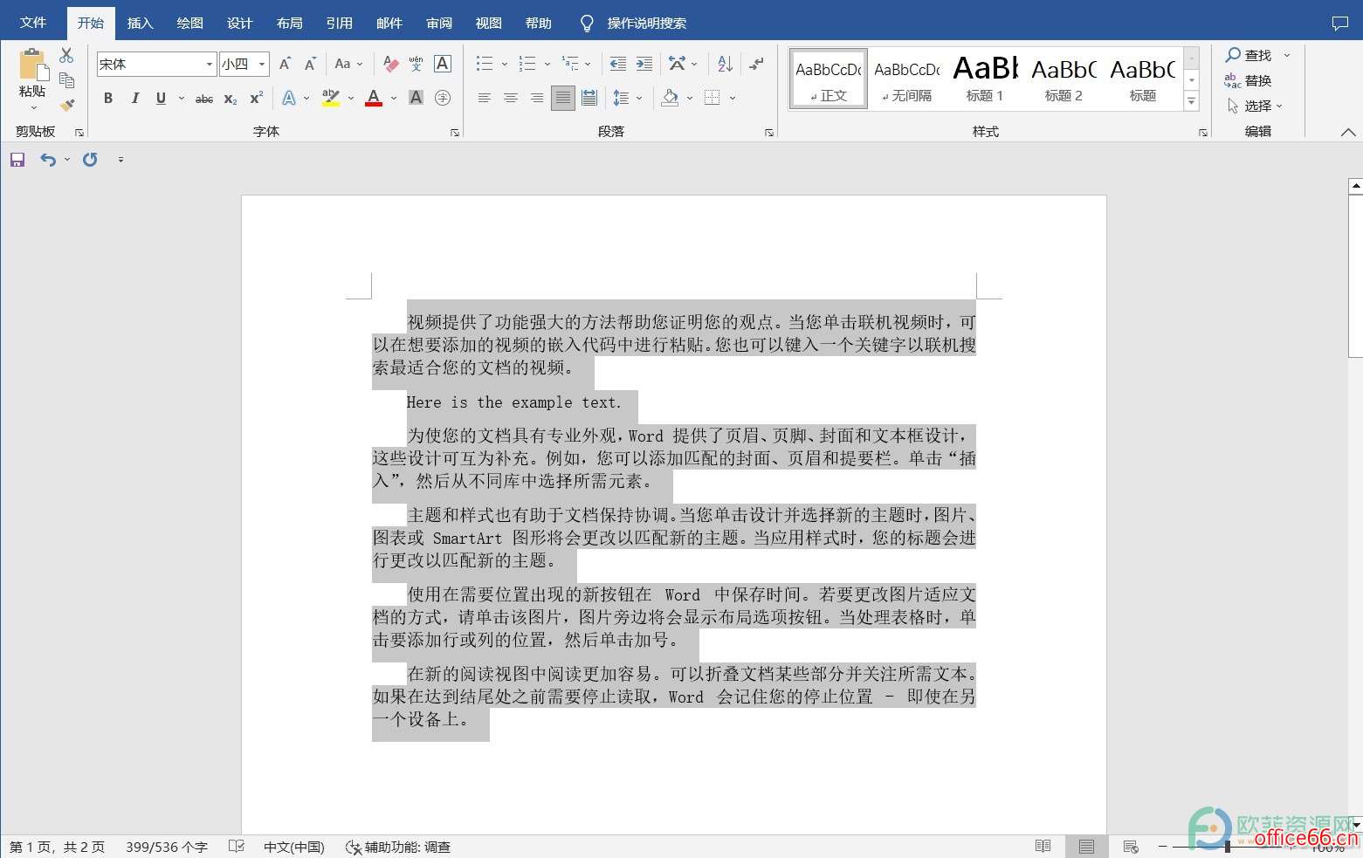Apply the 无间隔 style
This screenshot has width=1363, height=858.
tap(907, 79)
